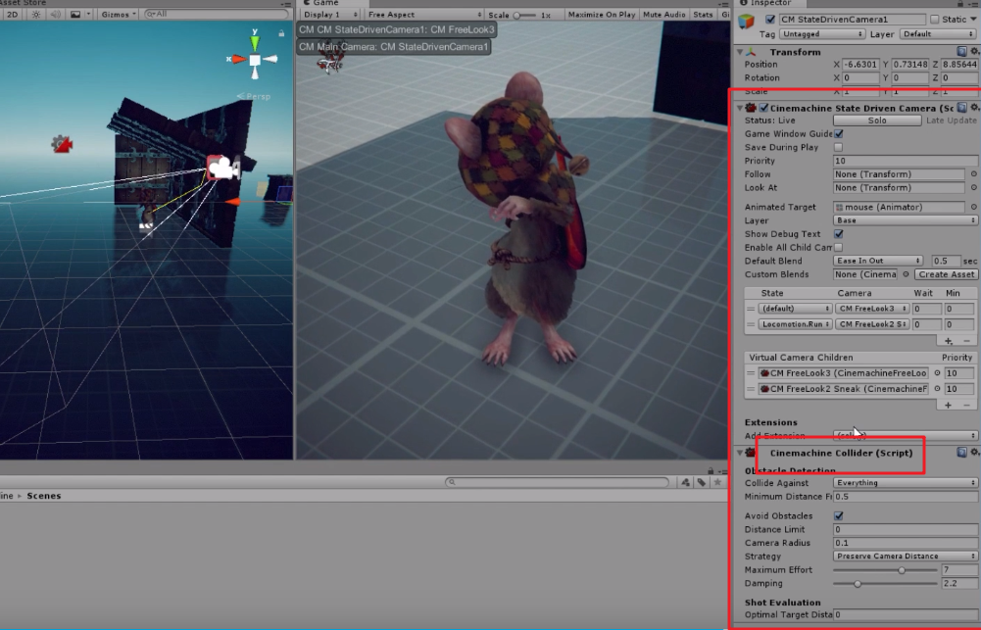Screen dimensions: 981x630
Task: Click the CM StateDrivenCamera1 name field
Action: (x=852, y=20)
